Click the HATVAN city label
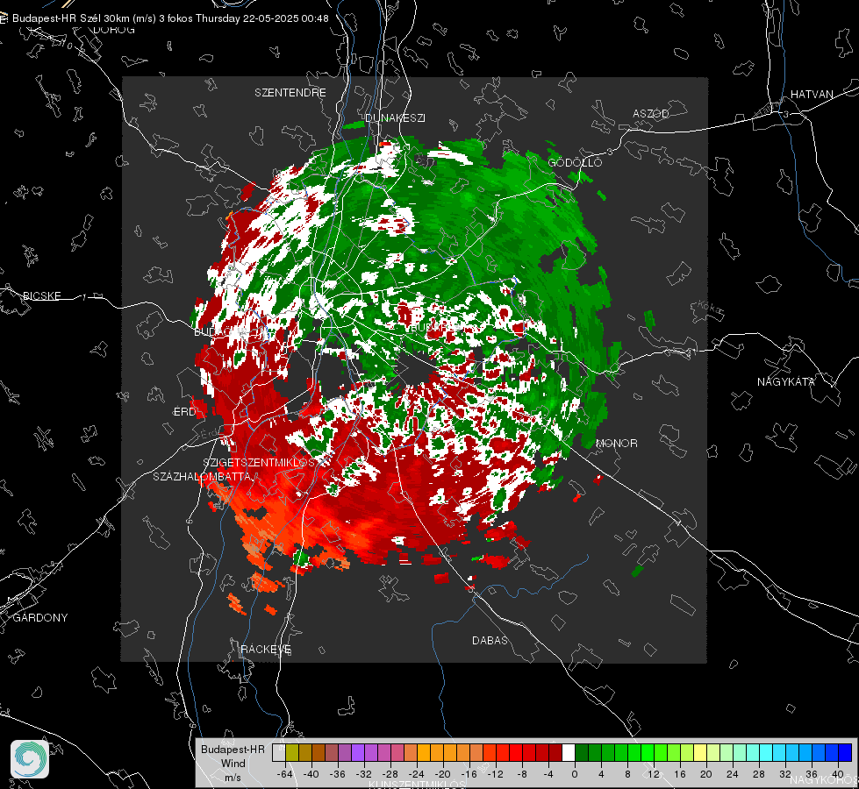This screenshot has width=859, height=789. 812,94
